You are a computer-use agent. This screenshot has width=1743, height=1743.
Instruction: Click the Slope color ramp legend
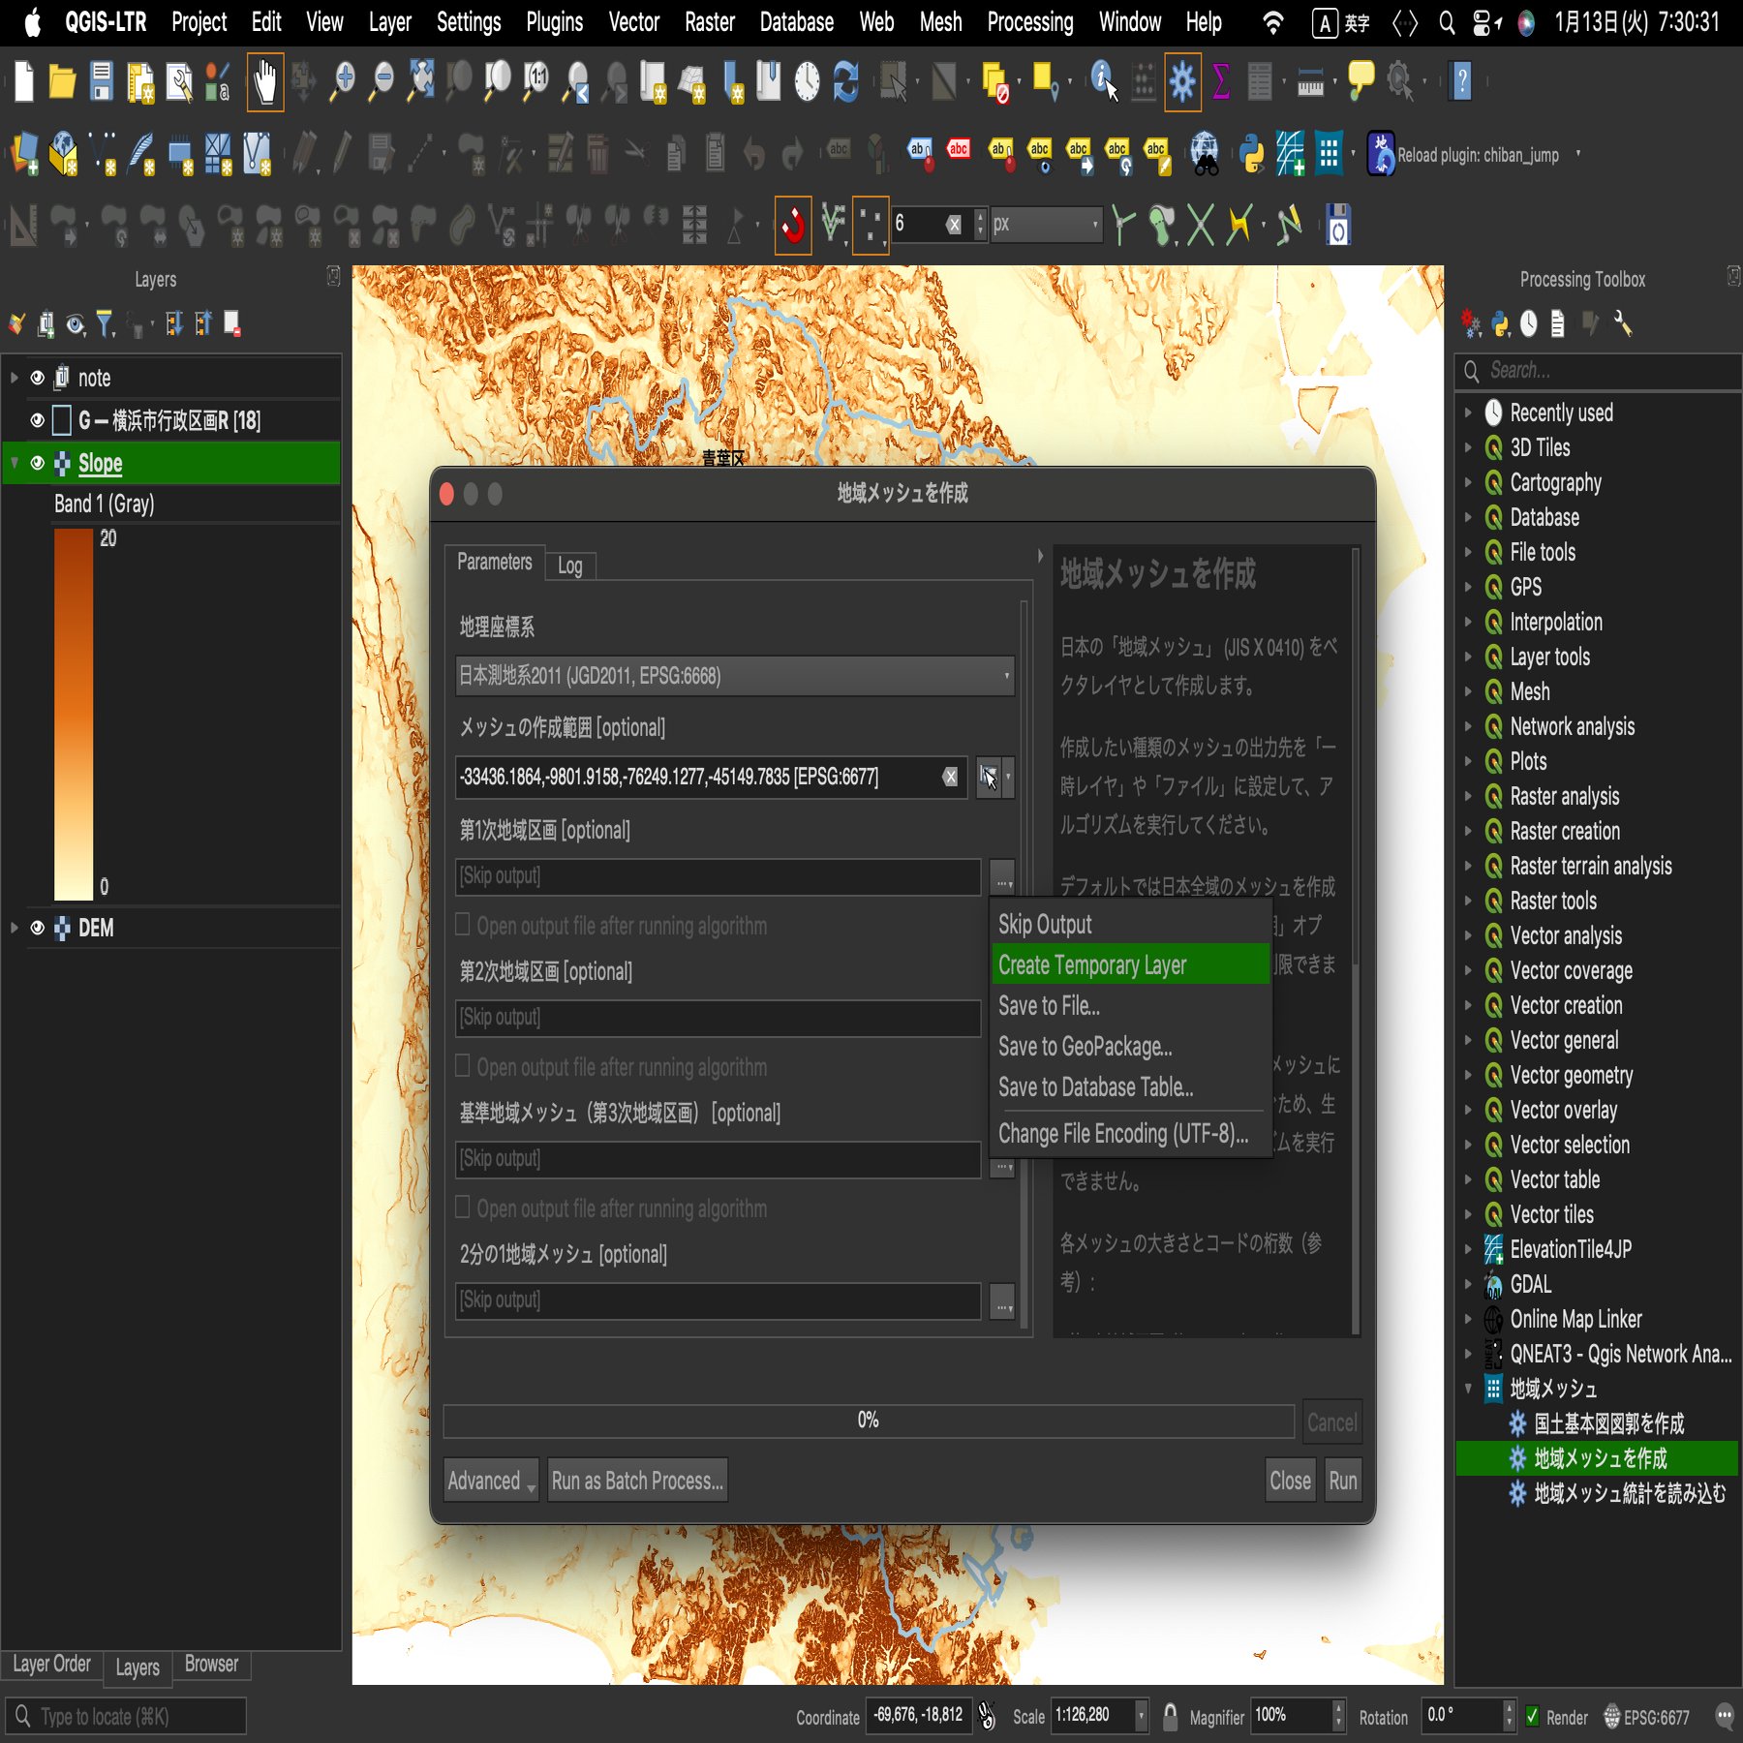coord(74,714)
